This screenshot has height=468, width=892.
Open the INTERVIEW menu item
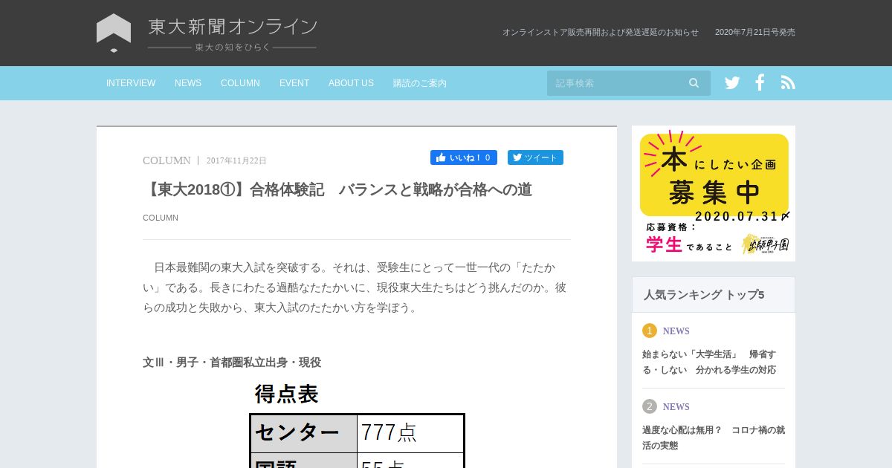click(131, 83)
